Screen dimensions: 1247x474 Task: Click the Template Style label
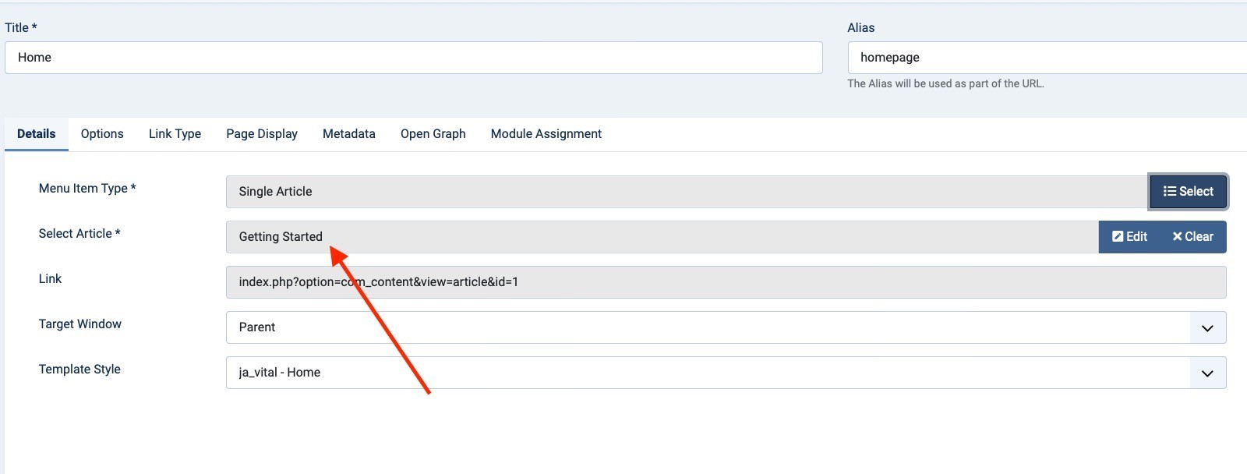point(79,370)
